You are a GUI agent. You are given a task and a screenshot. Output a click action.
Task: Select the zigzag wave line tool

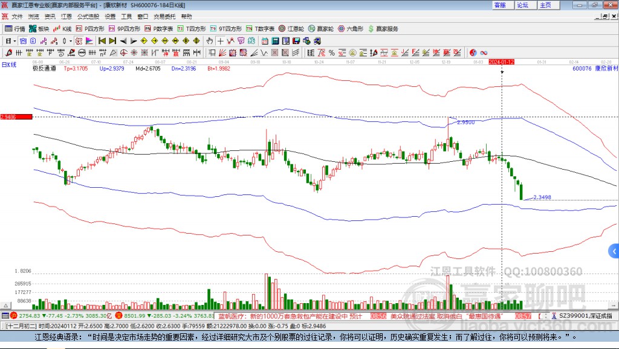coord(264,53)
